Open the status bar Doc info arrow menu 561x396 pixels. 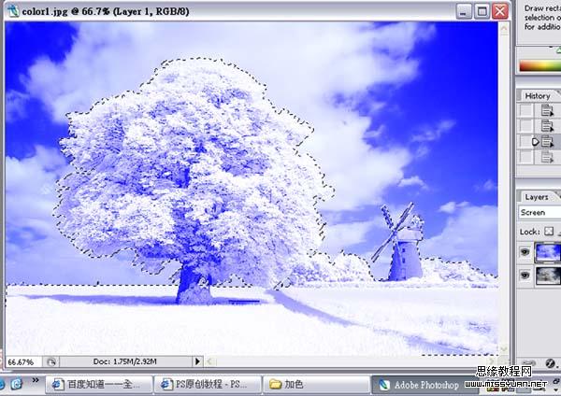tap(196, 361)
